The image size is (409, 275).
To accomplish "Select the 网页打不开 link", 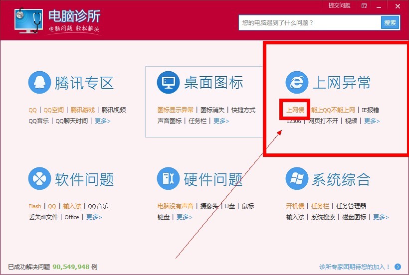I will [323, 121].
